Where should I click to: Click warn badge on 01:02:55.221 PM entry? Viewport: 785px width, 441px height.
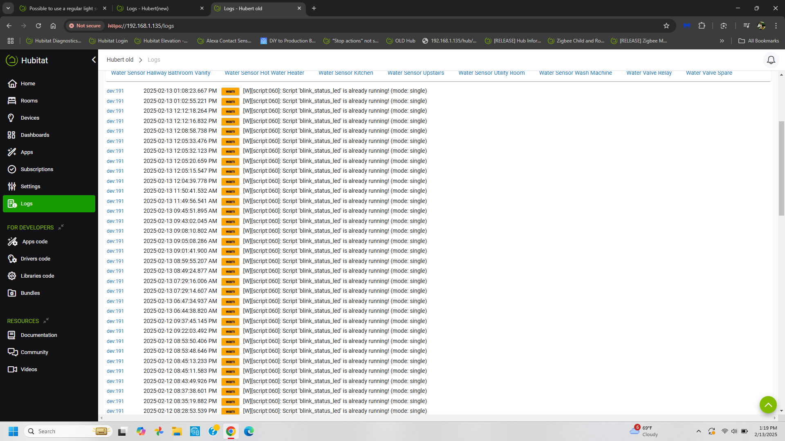(x=230, y=101)
